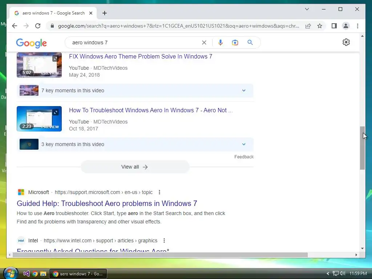Bookmark this tab with the star icon
372x279 pixels.
click(x=320, y=26)
